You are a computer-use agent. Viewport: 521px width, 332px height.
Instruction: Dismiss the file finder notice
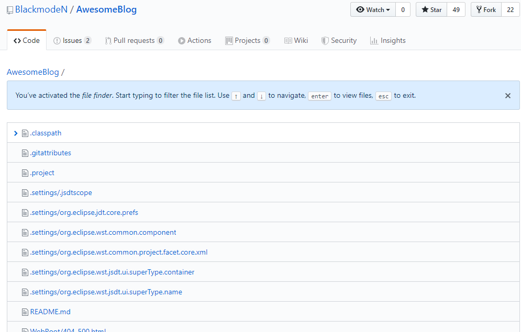click(x=508, y=96)
